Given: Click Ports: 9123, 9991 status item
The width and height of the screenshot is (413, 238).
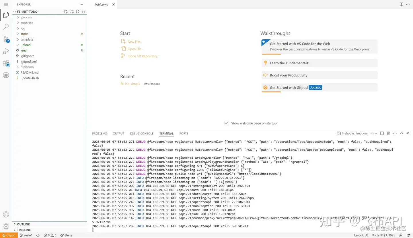Looking at the screenshot, I should point(383,235).
